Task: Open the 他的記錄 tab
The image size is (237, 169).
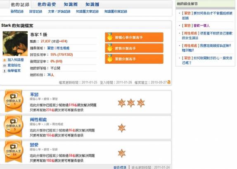Action: [x=20, y=5]
